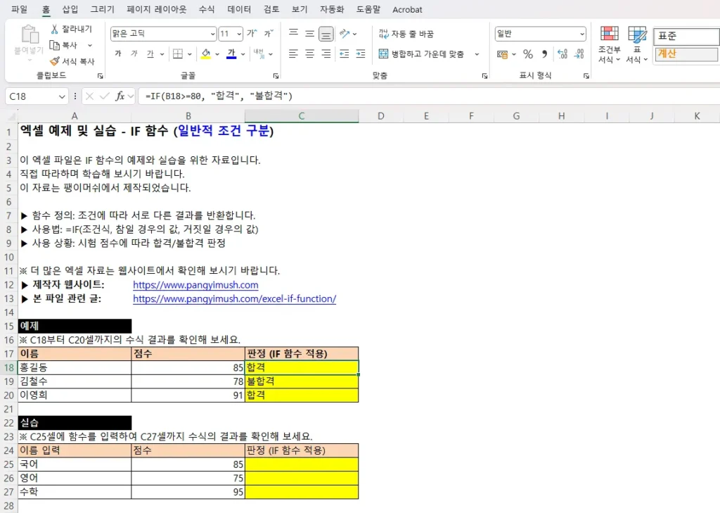The image size is (720, 513).
Task: Apply 표준 cell style
Action: coord(686,36)
